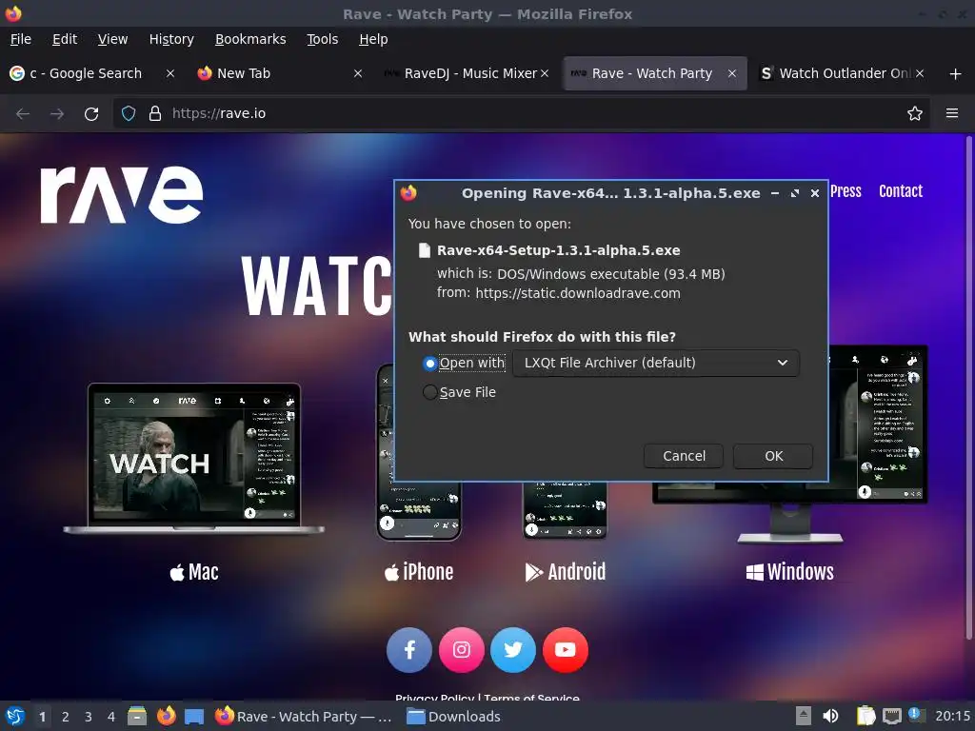Open the Contact link

[901, 191]
